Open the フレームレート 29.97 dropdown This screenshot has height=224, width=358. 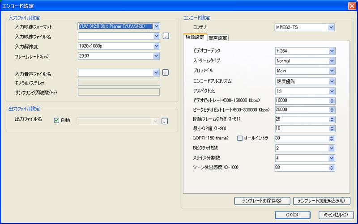click(x=156, y=56)
